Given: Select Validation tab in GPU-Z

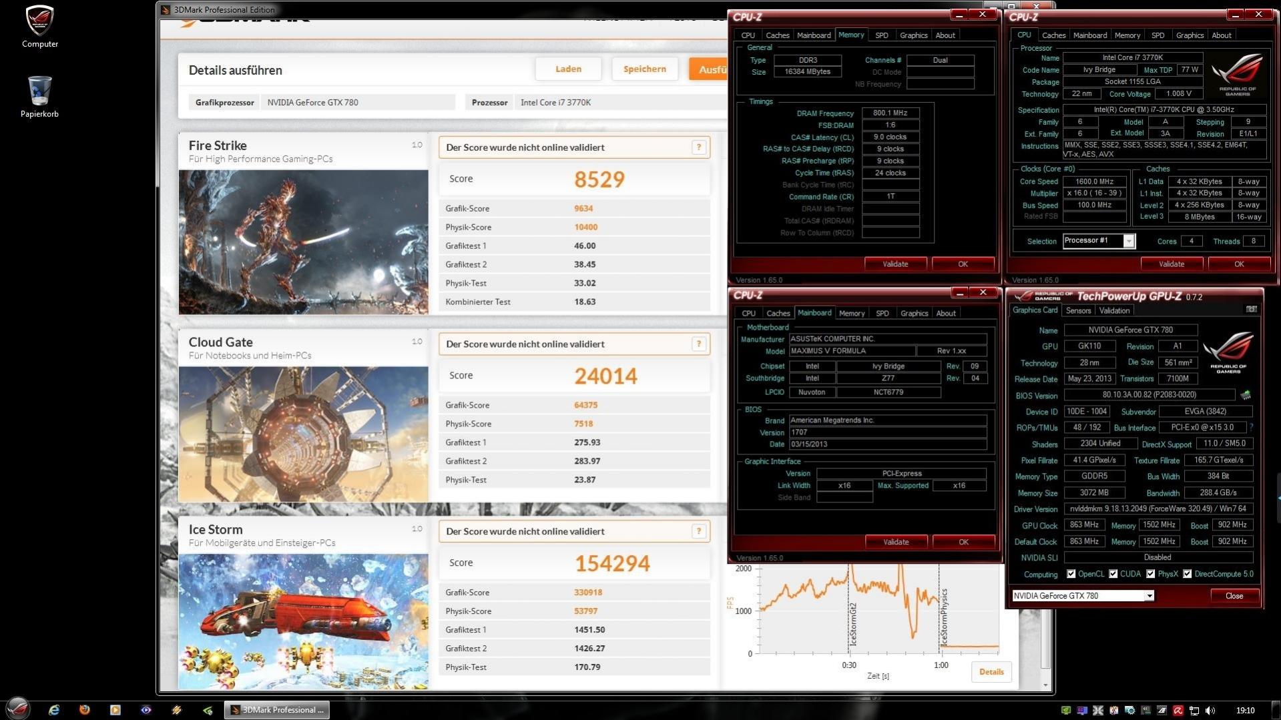Looking at the screenshot, I should (1114, 310).
